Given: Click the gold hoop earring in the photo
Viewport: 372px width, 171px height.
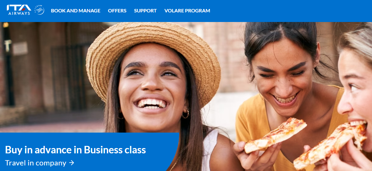Looking at the screenshot, I should (185, 114).
